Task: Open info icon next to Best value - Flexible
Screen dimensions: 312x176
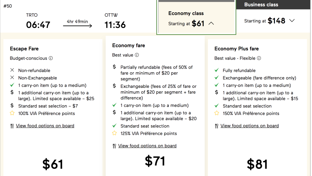Action: click(259, 58)
